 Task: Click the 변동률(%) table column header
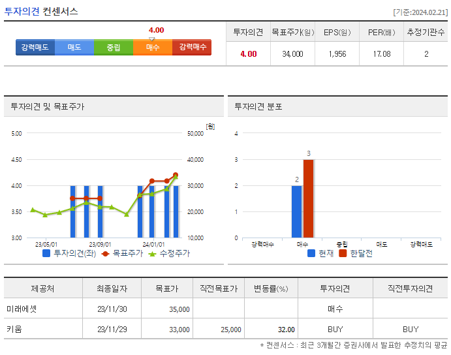(271, 288)
